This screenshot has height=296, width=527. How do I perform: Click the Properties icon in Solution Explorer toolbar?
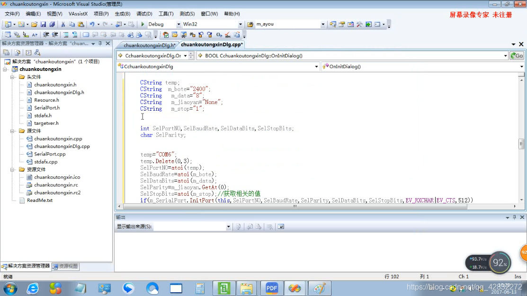(x=6, y=52)
